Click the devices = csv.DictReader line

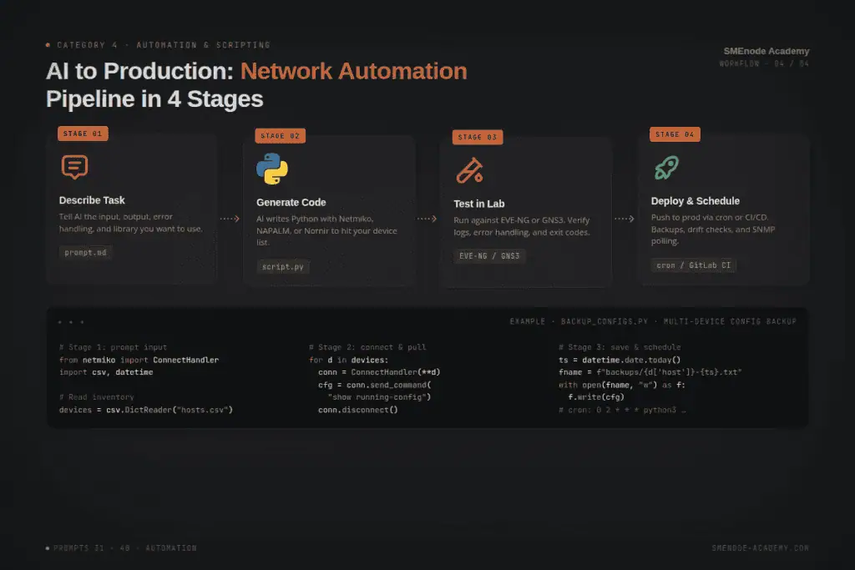pyautogui.click(x=146, y=410)
